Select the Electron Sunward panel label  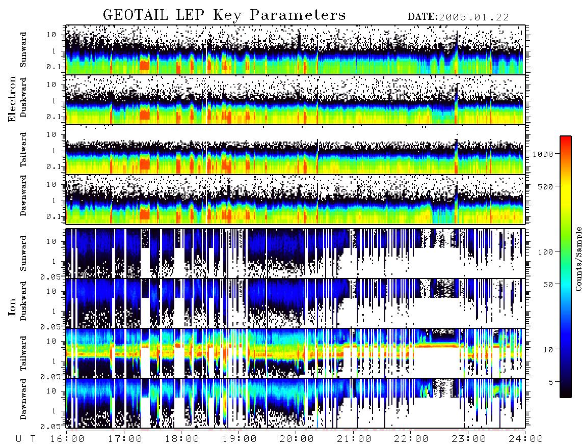pyautogui.click(x=23, y=50)
